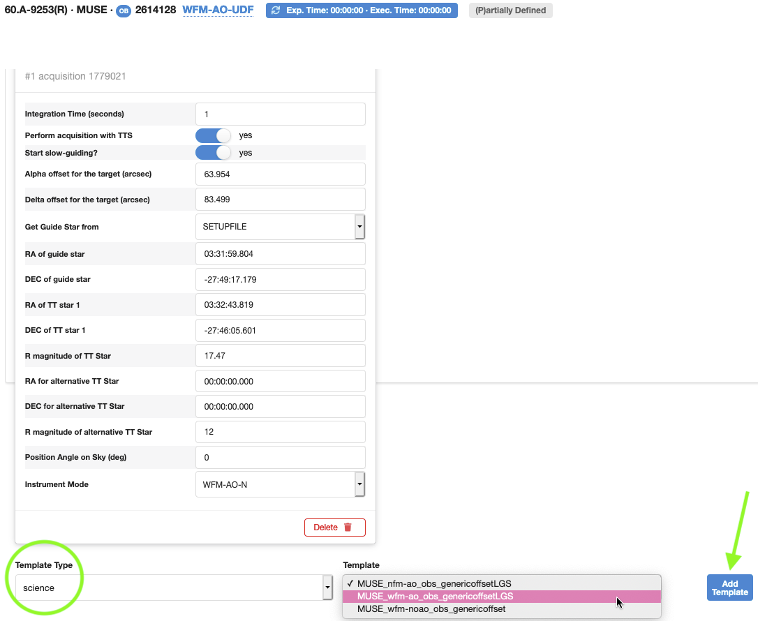This screenshot has height=621, width=758.
Task: Click the DEC of TT star 1 field
Action: [x=281, y=331]
